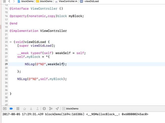Click "(void)viewDidLoad {" on line 23
Viewport: 165px width, 123px height.
point(31,42)
